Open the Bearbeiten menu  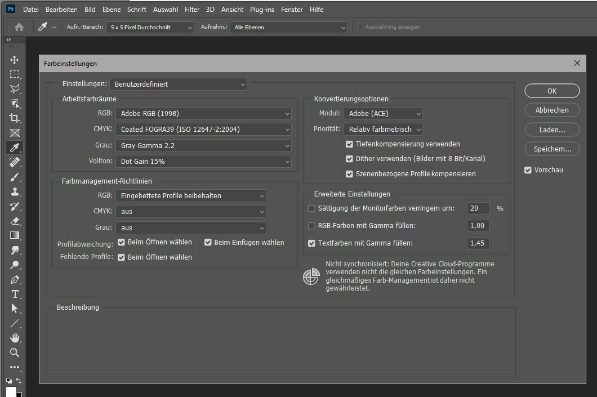pos(61,10)
